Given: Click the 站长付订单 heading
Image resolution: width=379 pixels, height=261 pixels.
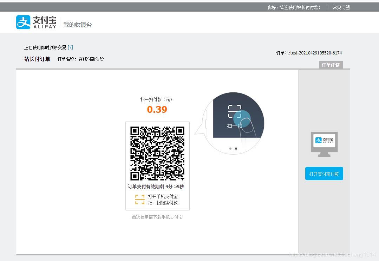Looking at the screenshot, I should coord(37,59).
